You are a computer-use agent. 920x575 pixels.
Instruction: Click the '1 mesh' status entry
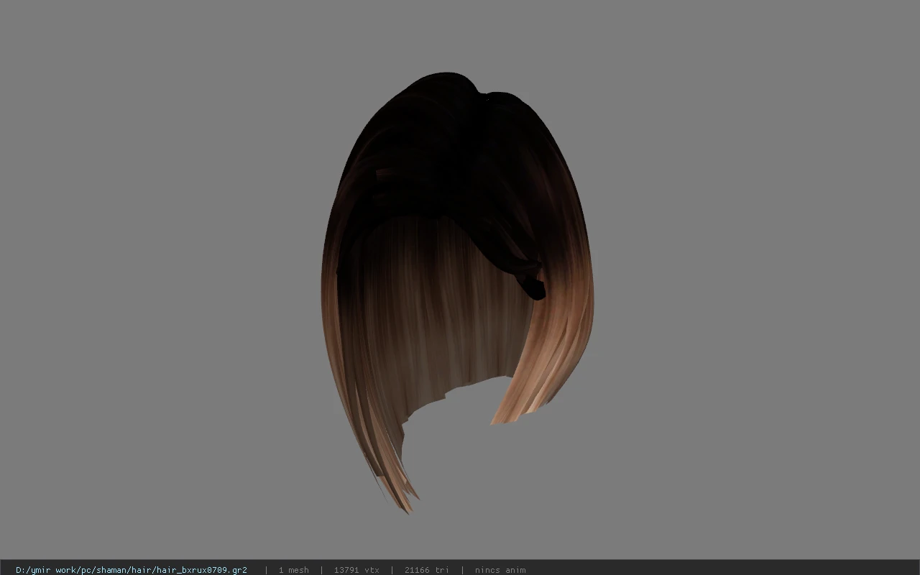(x=293, y=570)
